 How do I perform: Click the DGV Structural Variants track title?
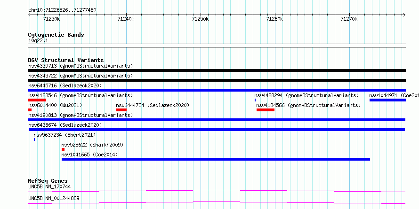pos(66,60)
